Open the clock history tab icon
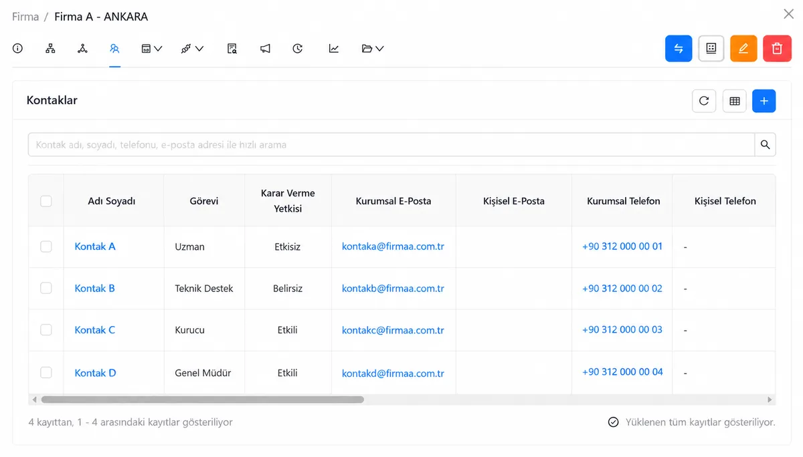 click(x=298, y=48)
